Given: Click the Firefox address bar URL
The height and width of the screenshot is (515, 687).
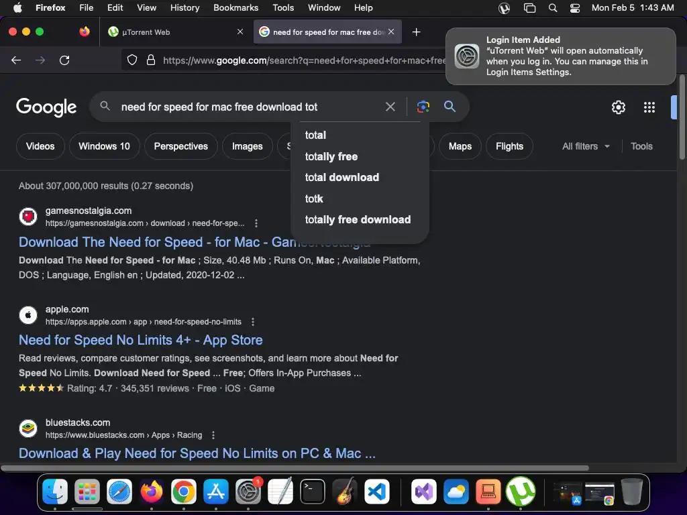Looking at the screenshot, I should (x=304, y=60).
